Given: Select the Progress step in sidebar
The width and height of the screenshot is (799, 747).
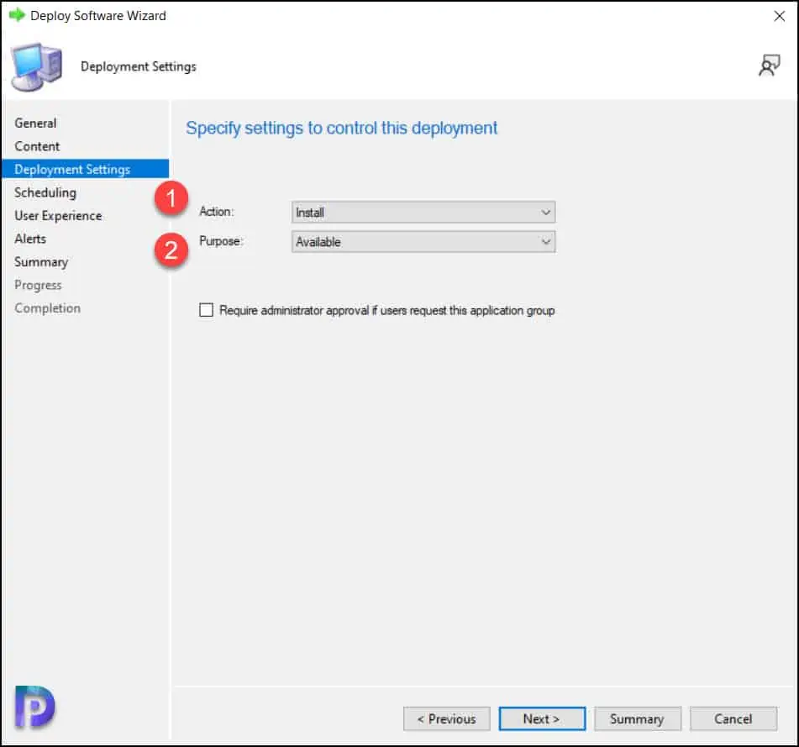Looking at the screenshot, I should click(x=38, y=285).
